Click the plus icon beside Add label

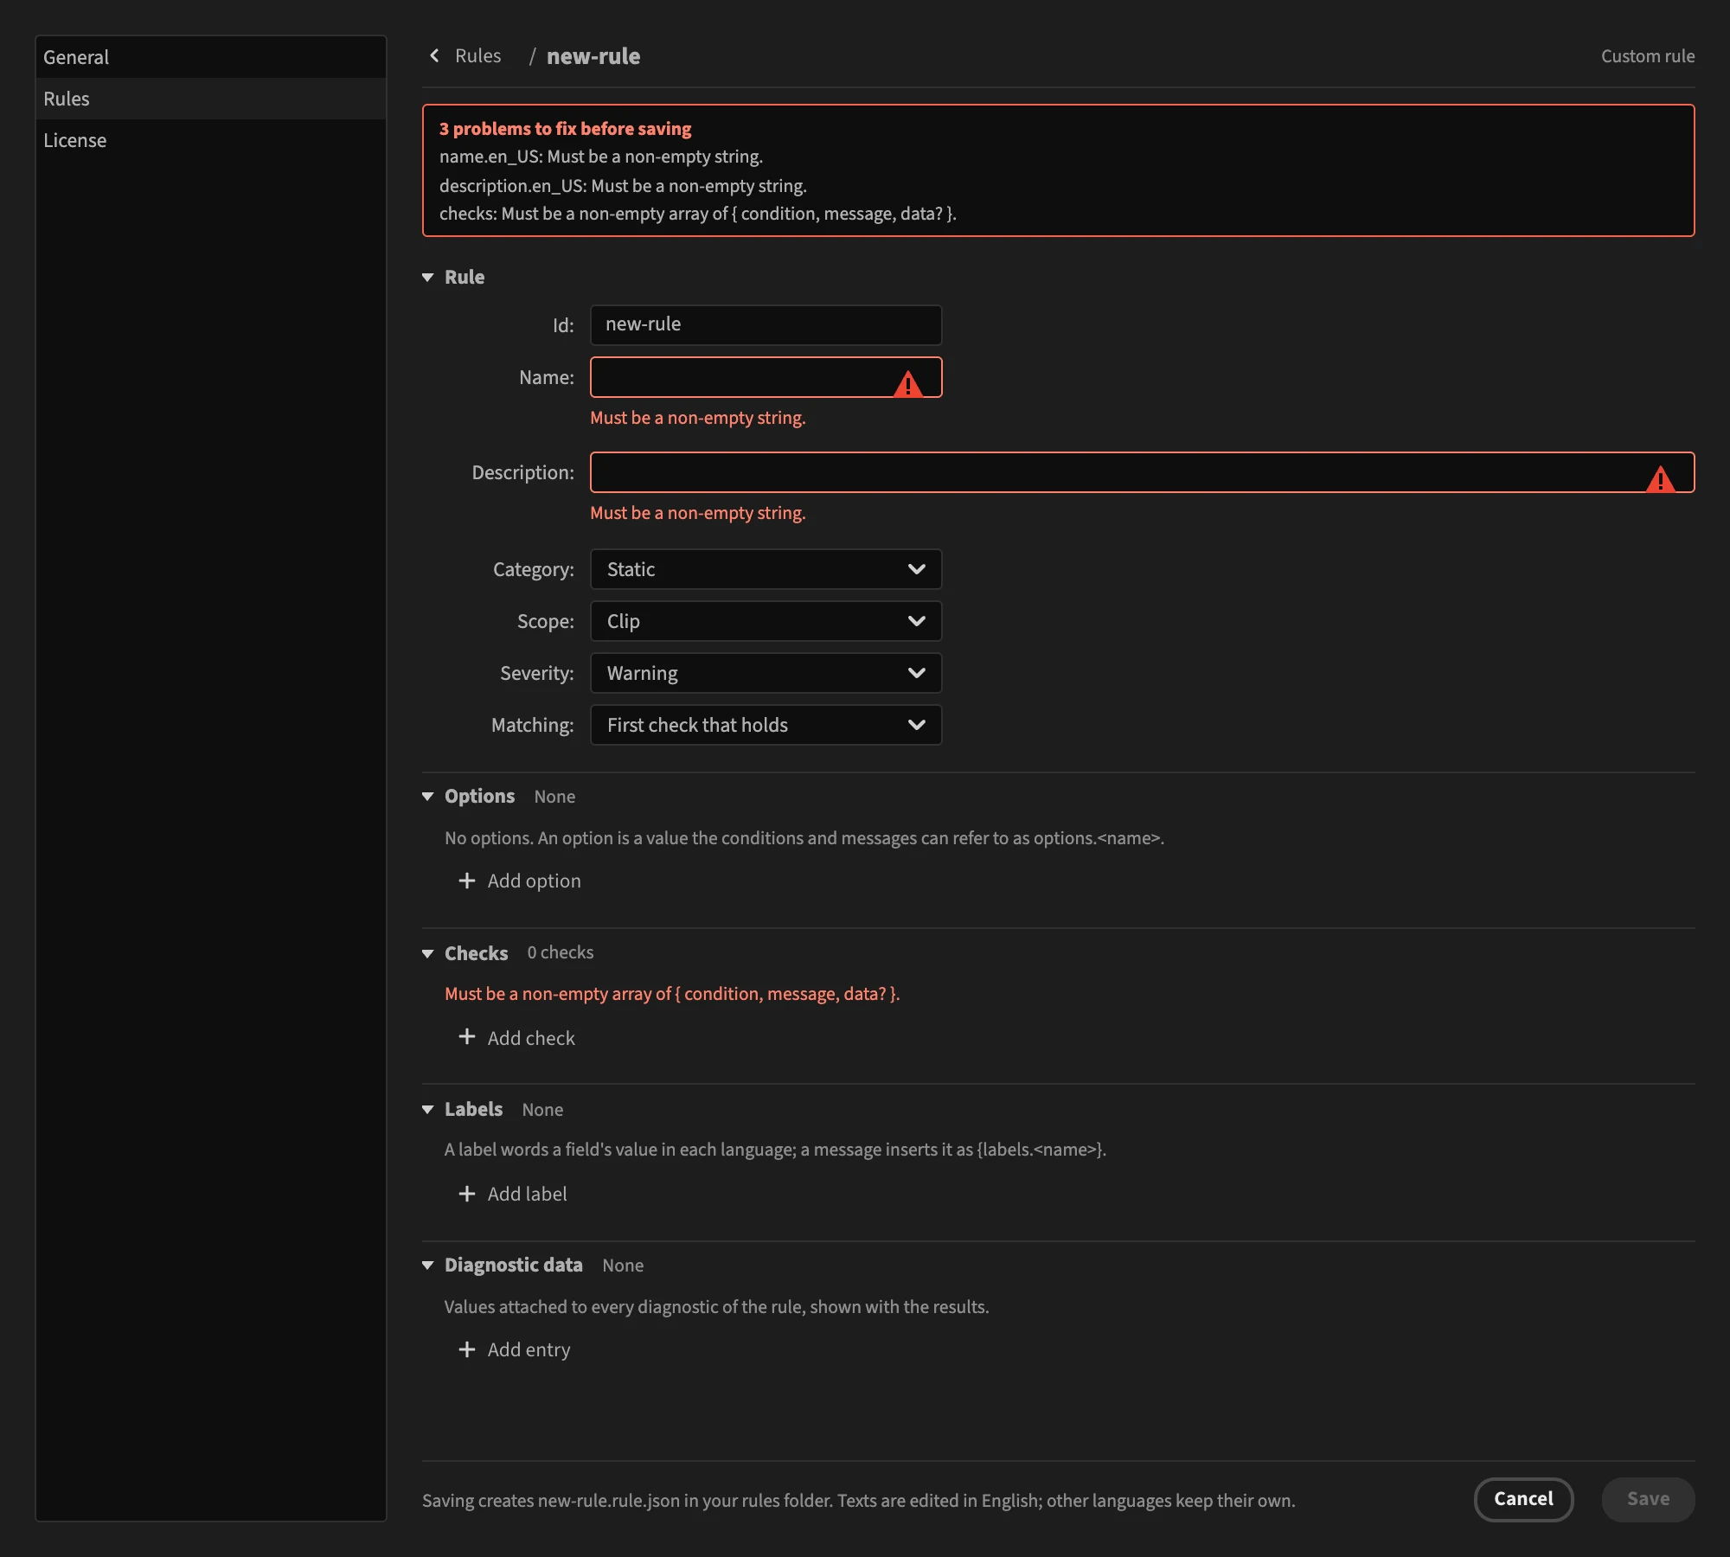[467, 1194]
